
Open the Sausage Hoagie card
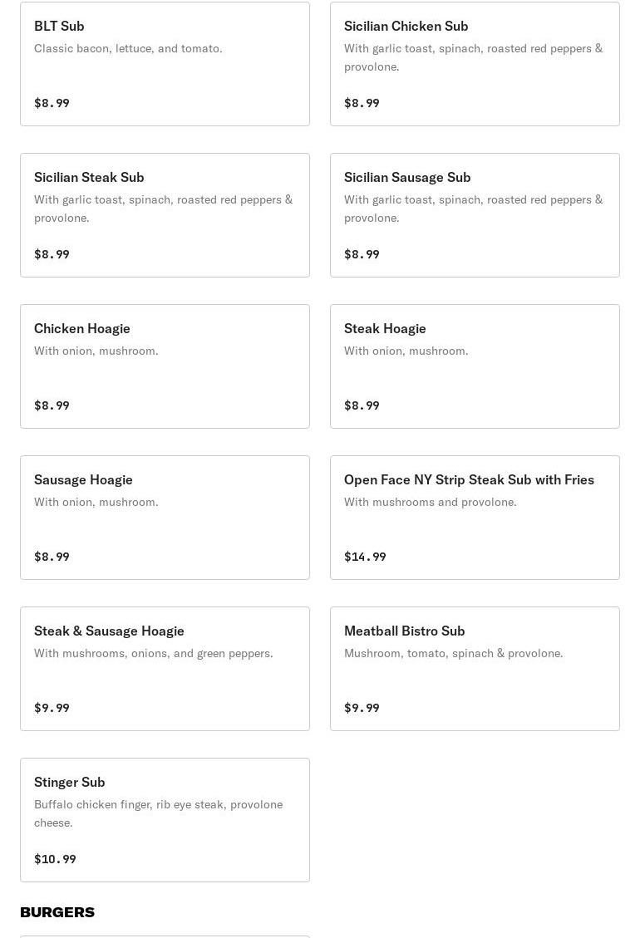165,518
